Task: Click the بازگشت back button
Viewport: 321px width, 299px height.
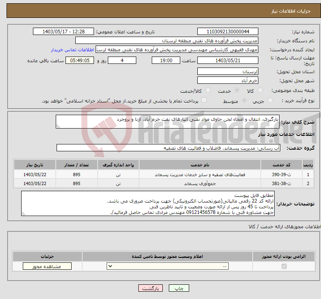Action: pos(151,288)
